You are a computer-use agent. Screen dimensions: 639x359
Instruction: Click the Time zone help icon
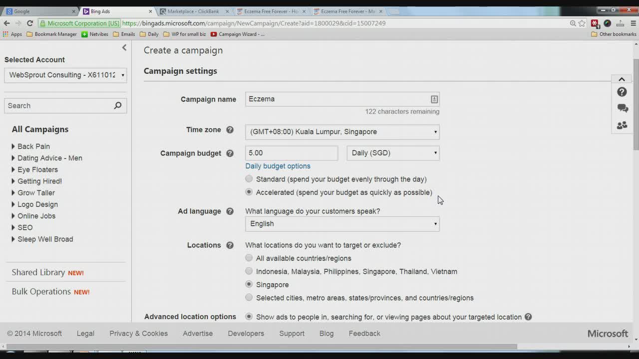tap(230, 130)
